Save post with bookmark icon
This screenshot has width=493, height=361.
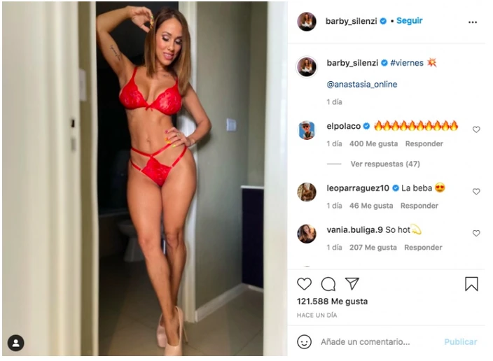pos(471,284)
